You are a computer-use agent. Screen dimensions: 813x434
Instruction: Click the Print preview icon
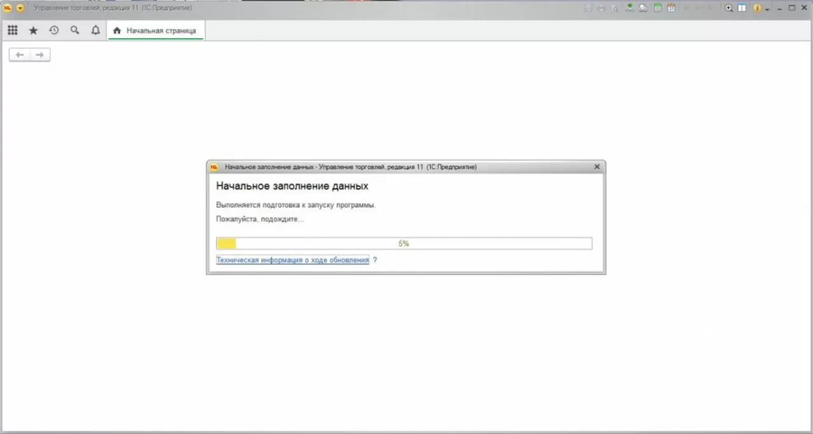pos(615,8)
